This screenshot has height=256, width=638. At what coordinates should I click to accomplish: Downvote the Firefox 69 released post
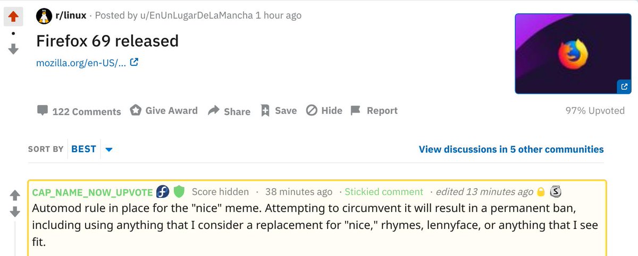13,49
